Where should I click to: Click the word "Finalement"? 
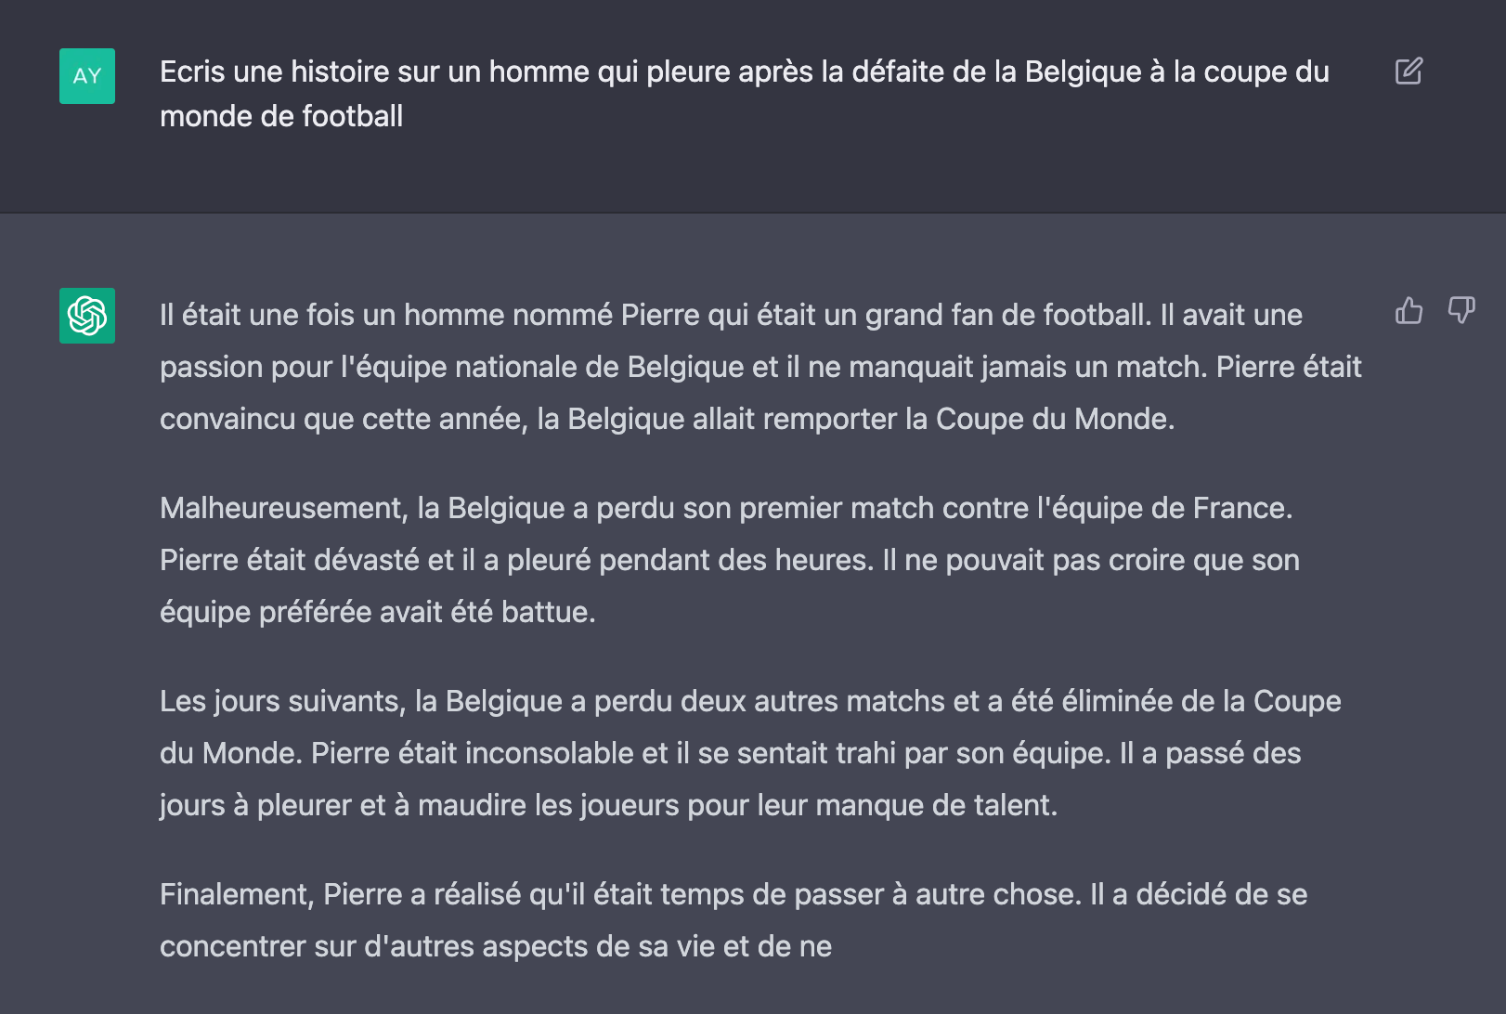pyautogui.click(x=237, y=894)
